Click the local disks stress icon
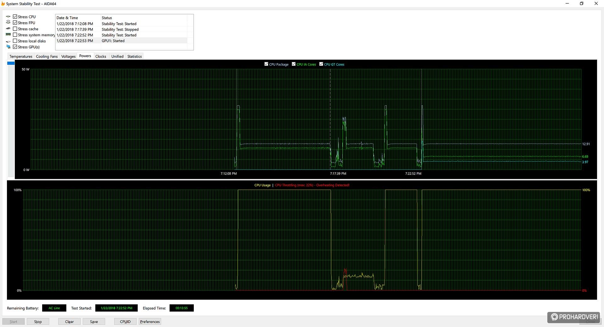The width and height of the screenshot is (604, 327). click(8, 41)
